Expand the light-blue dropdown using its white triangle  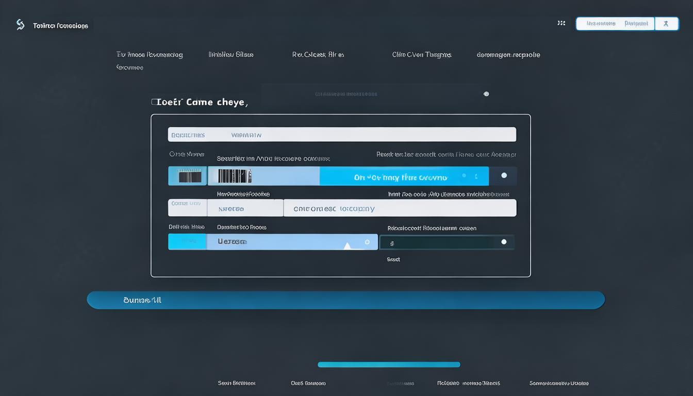coord(347,246)
